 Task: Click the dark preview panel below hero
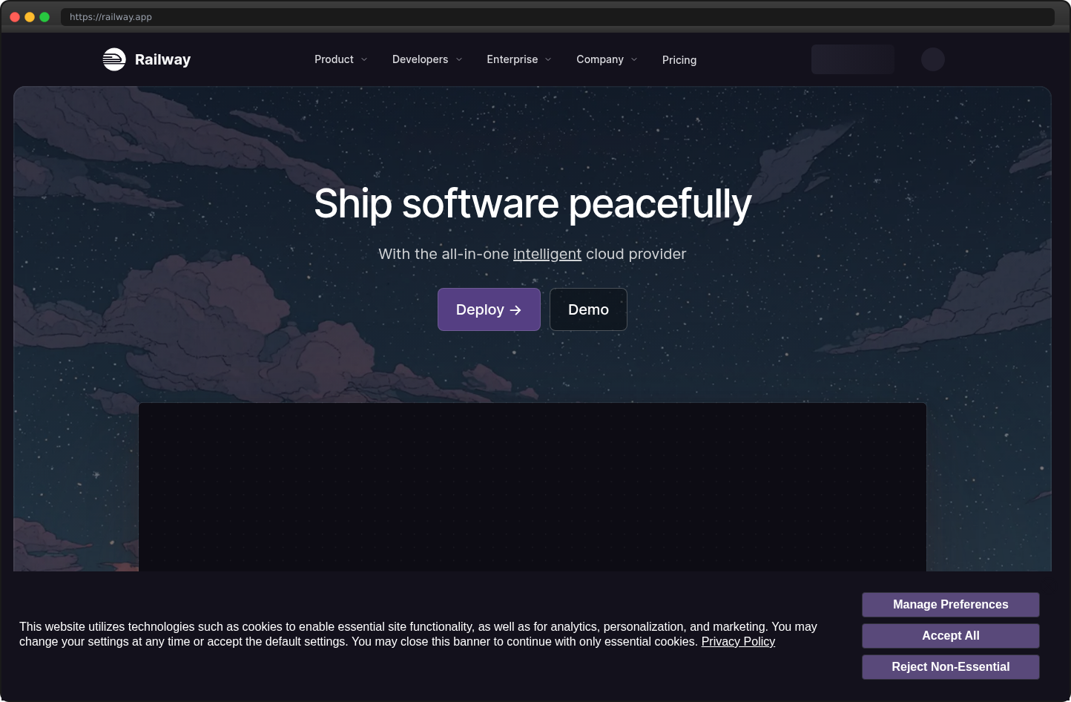click(532, 487)
